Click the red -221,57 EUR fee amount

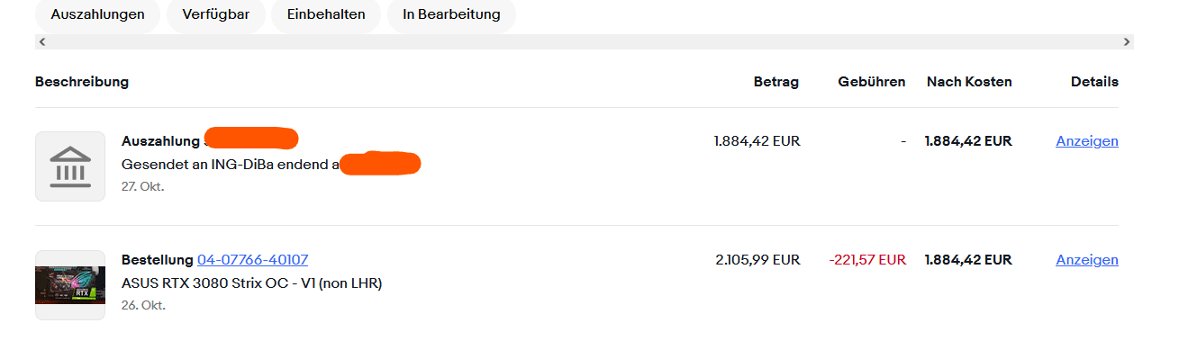(867, 260)
